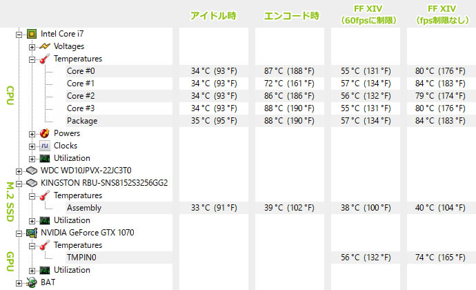This screenshot has width=476, height=290.
Task: Collapse the GPU Temperatures node
Action: (32, 246)
